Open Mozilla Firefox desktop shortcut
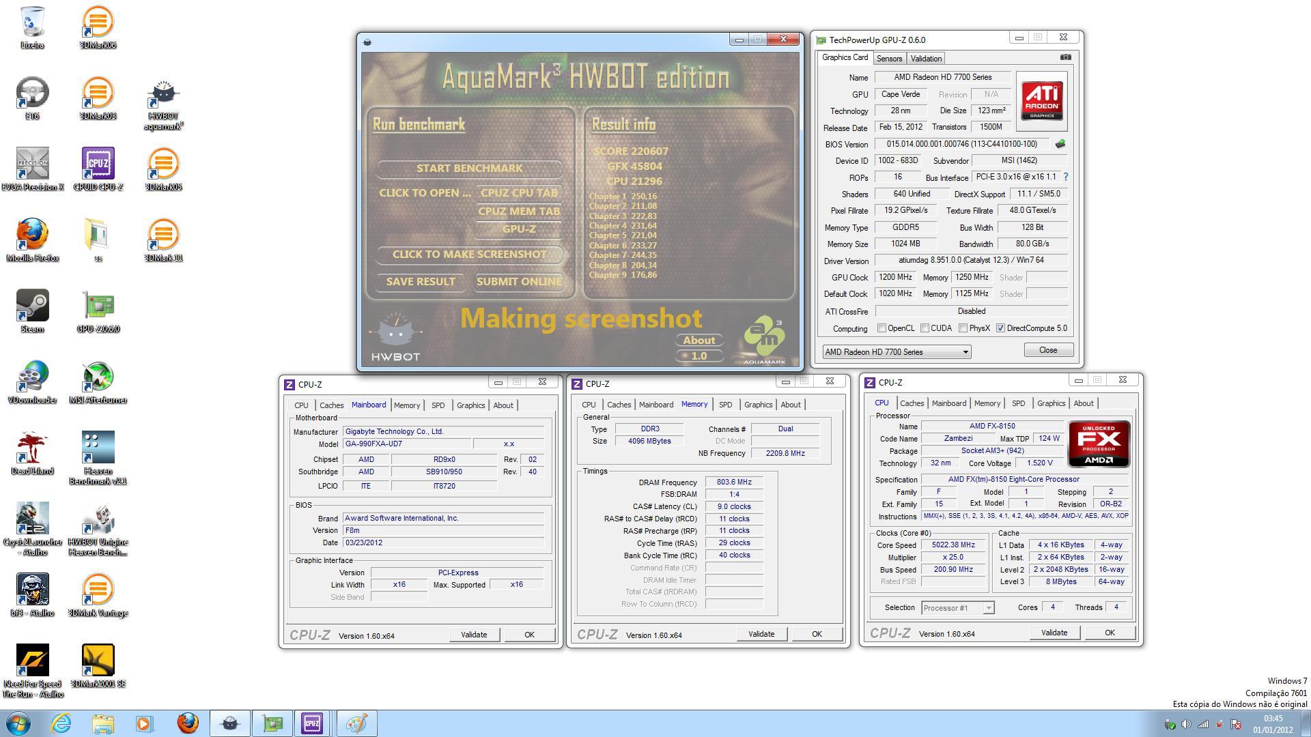Screen dimensions: 1311x737 click(32, 241)
